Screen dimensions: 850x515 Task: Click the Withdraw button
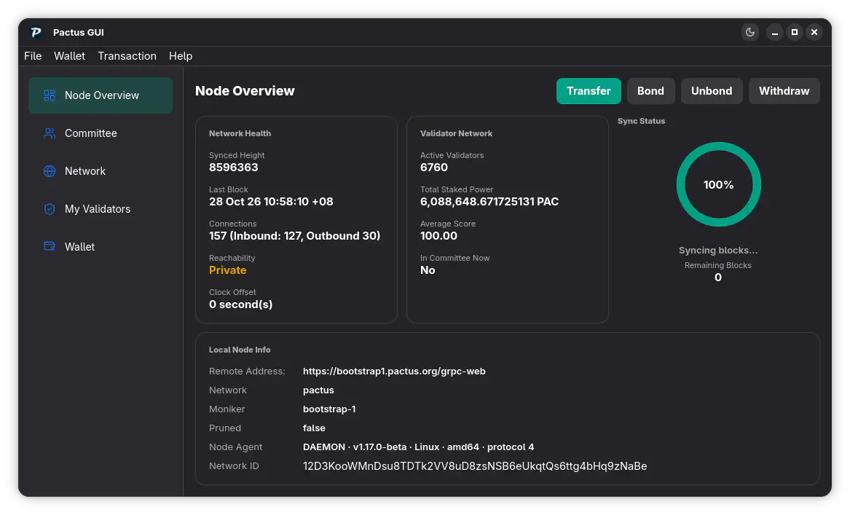click(x=784, y=91)
